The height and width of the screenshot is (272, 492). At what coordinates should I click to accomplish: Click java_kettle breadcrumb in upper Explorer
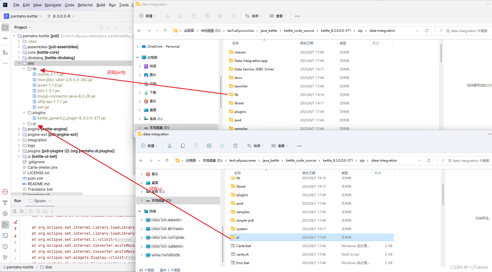(269, 31)
